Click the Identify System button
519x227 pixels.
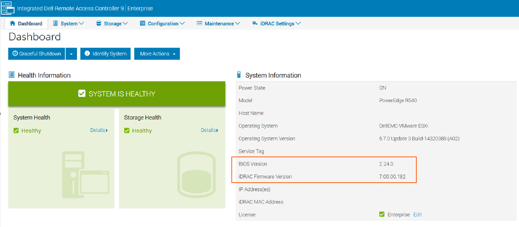pos(105,54)
